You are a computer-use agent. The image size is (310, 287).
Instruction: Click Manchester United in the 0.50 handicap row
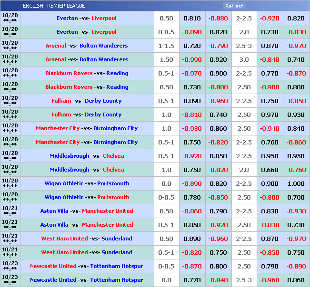pos(108,211)
